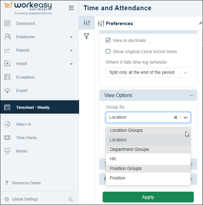Clear the Location selection with X
203x205 pixels.
176,117
